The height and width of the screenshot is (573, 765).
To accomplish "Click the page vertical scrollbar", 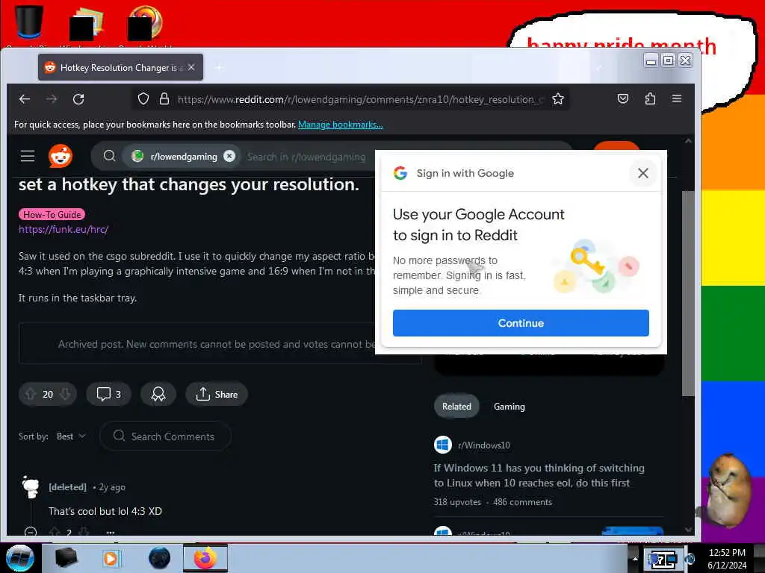I will coord(688,293).
